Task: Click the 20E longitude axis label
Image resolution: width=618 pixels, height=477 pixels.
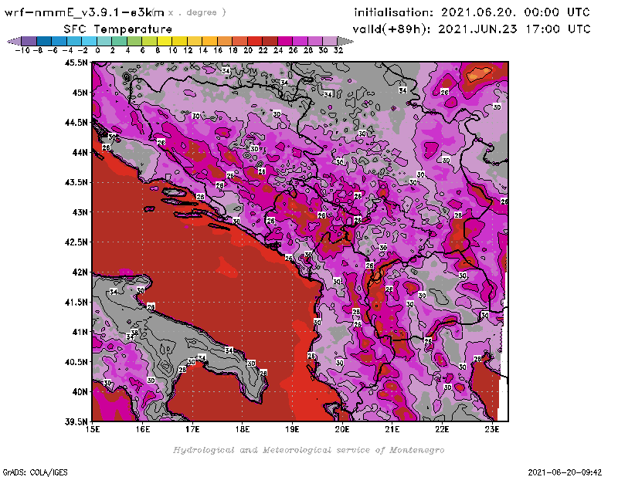Action: [x=342, y=429]
